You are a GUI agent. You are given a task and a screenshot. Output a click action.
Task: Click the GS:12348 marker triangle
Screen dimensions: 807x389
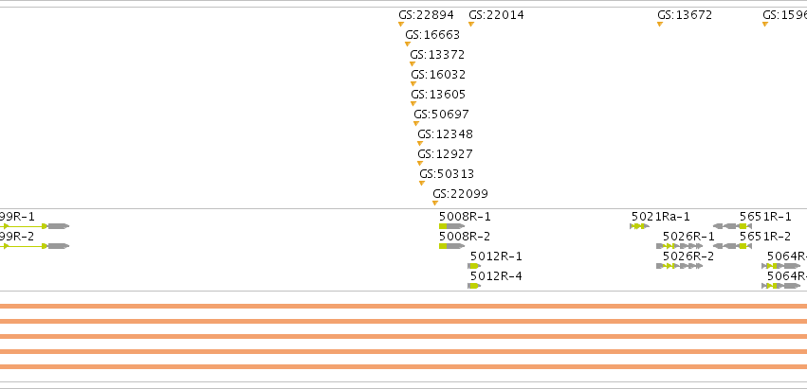[x=420, y=143]
